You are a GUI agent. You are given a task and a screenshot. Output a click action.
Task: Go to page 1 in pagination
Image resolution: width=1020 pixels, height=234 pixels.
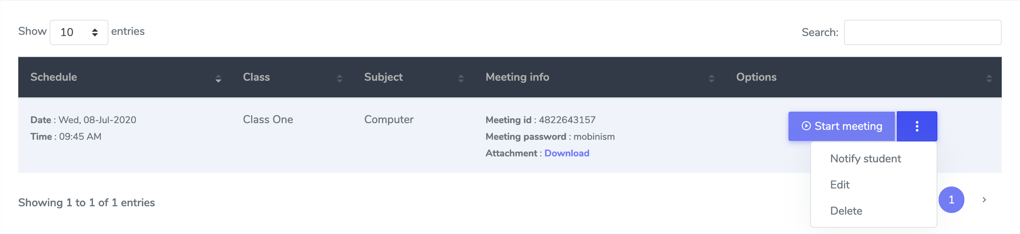point(951,200)
